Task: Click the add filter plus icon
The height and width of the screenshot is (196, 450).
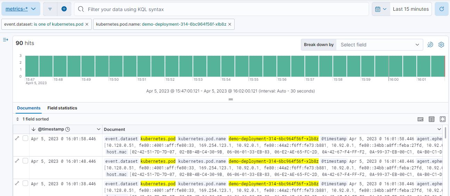Action: click(x=64, y=9)
